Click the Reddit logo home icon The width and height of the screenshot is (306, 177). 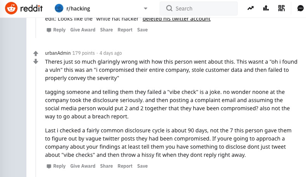(11, 8)
